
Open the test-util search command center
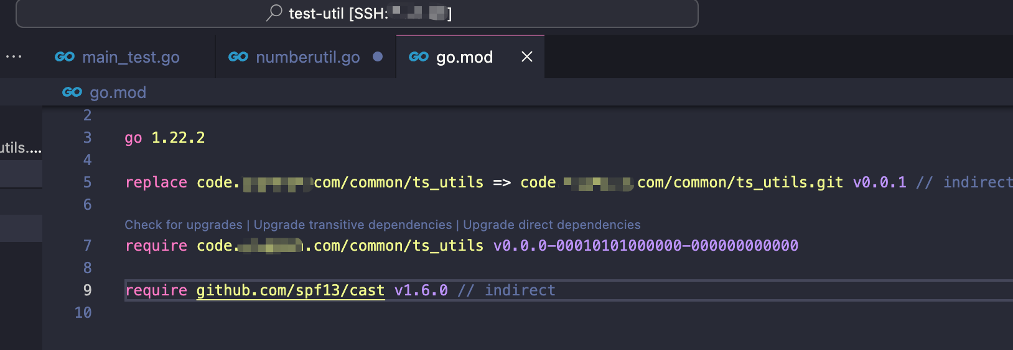[x=357, y=13]
